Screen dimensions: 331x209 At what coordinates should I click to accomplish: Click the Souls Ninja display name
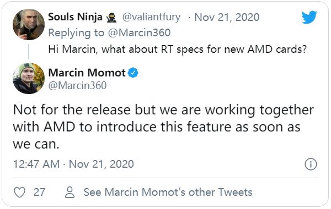point(76,17)
